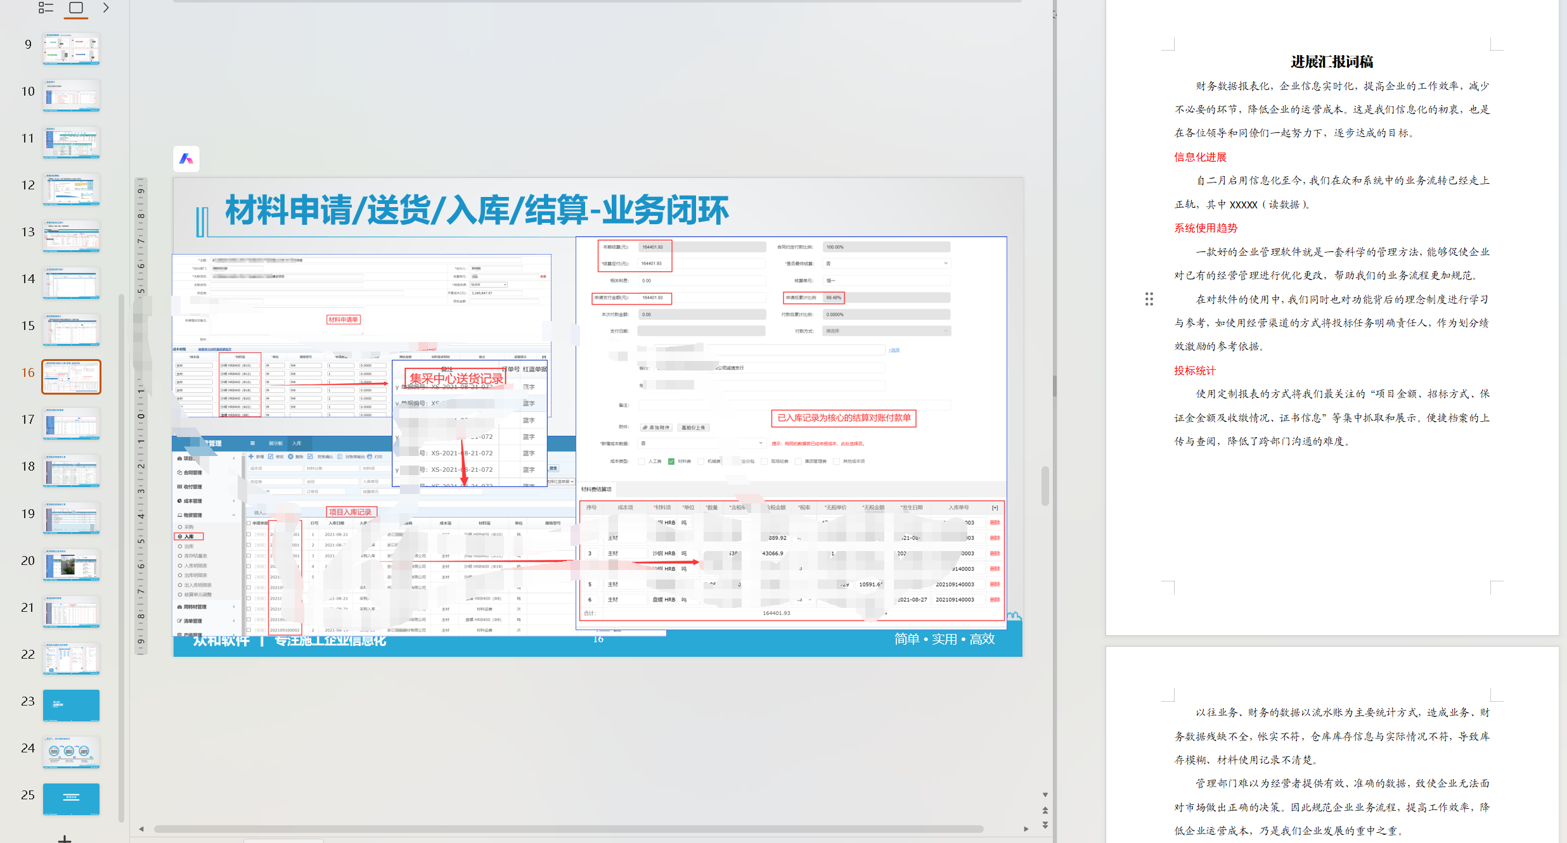This screenshot has height=843, width=1567.
Task: Click the 投标统计 red heading in document
Action: 1194,371
